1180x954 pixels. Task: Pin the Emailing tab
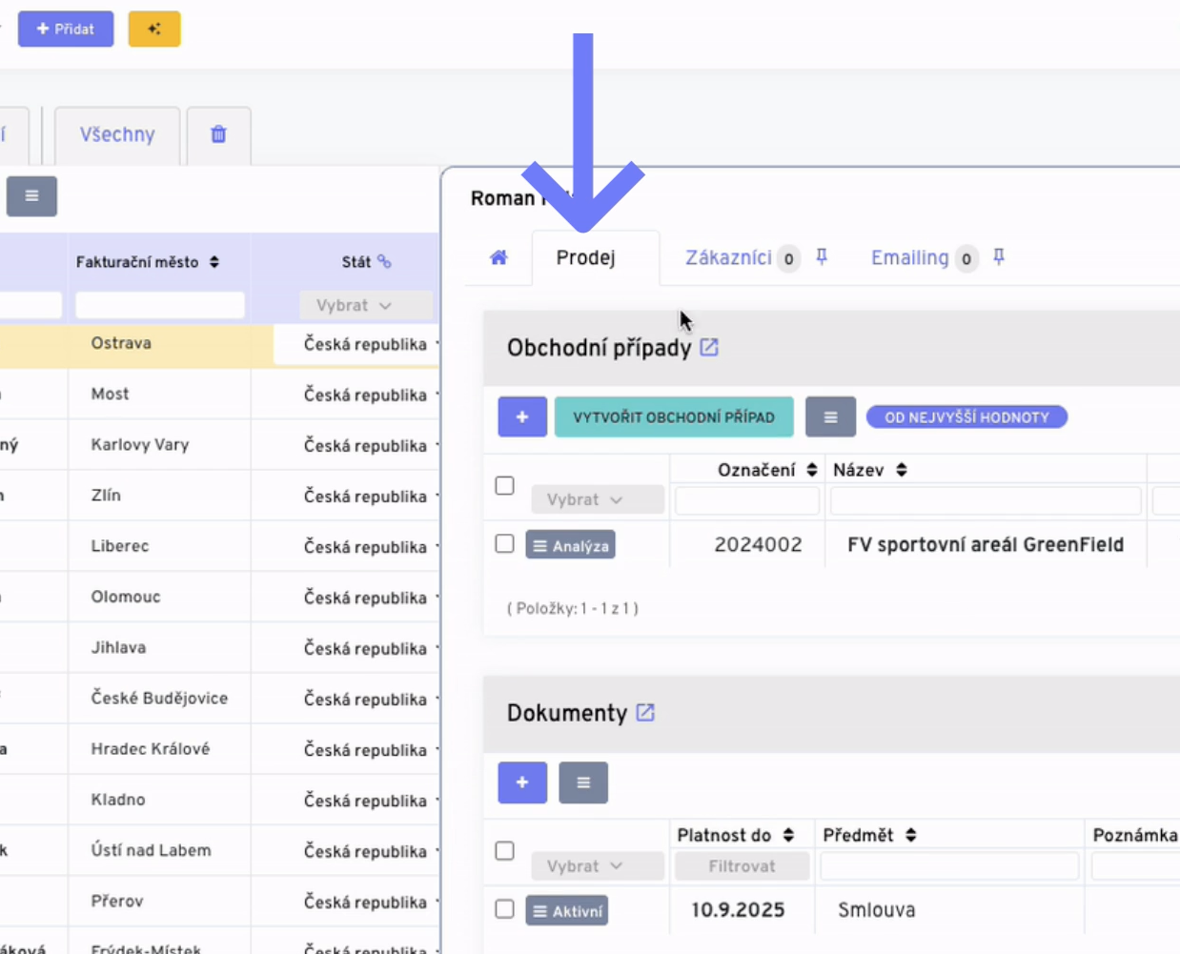point(999,256)
